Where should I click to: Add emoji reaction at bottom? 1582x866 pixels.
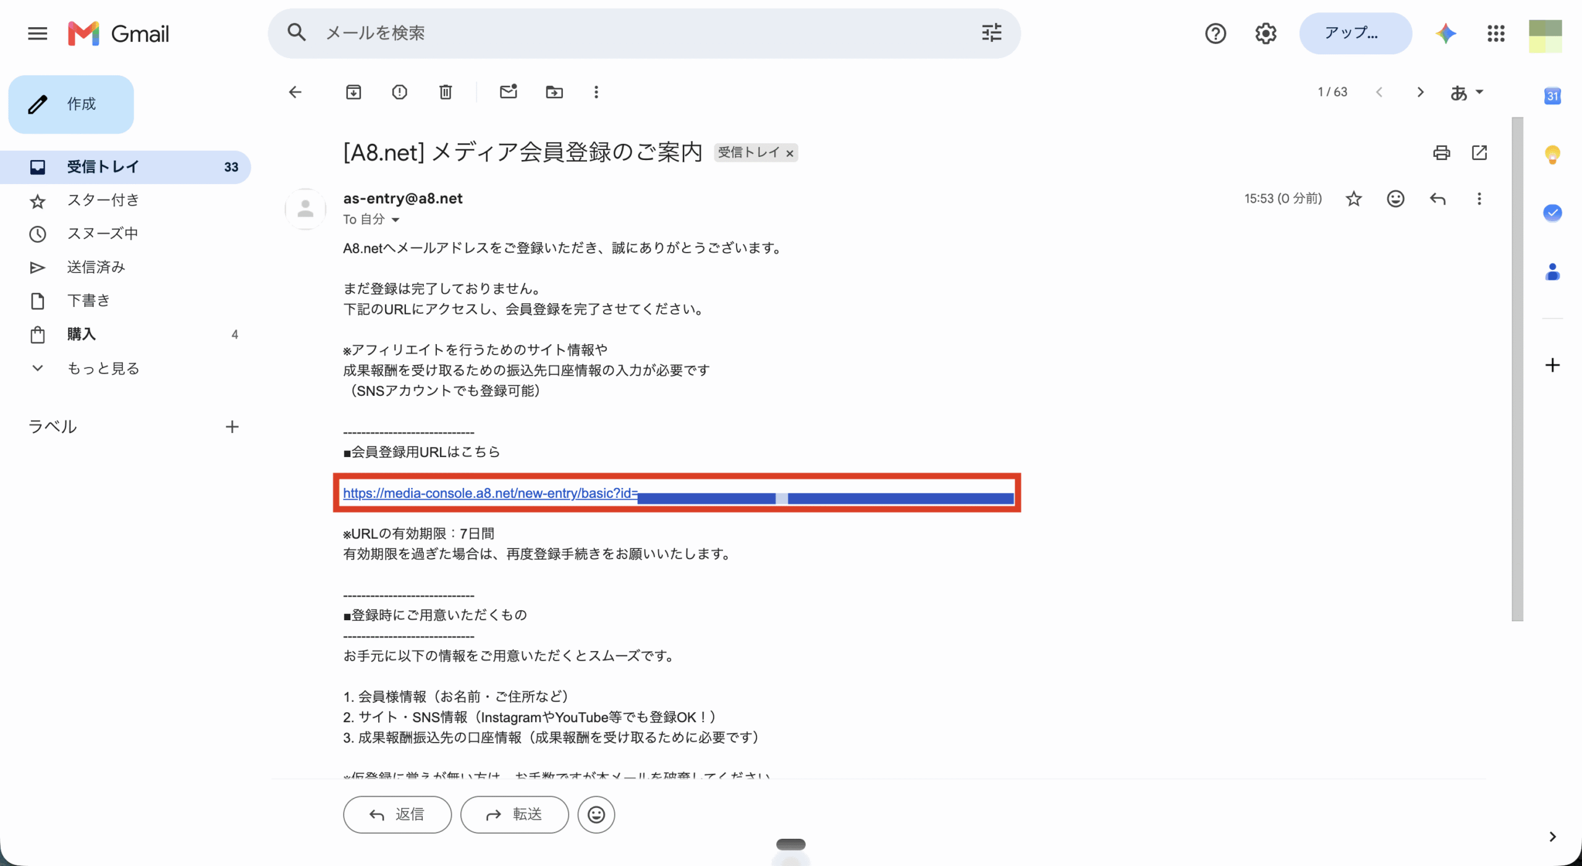click(x=596, y=815)
